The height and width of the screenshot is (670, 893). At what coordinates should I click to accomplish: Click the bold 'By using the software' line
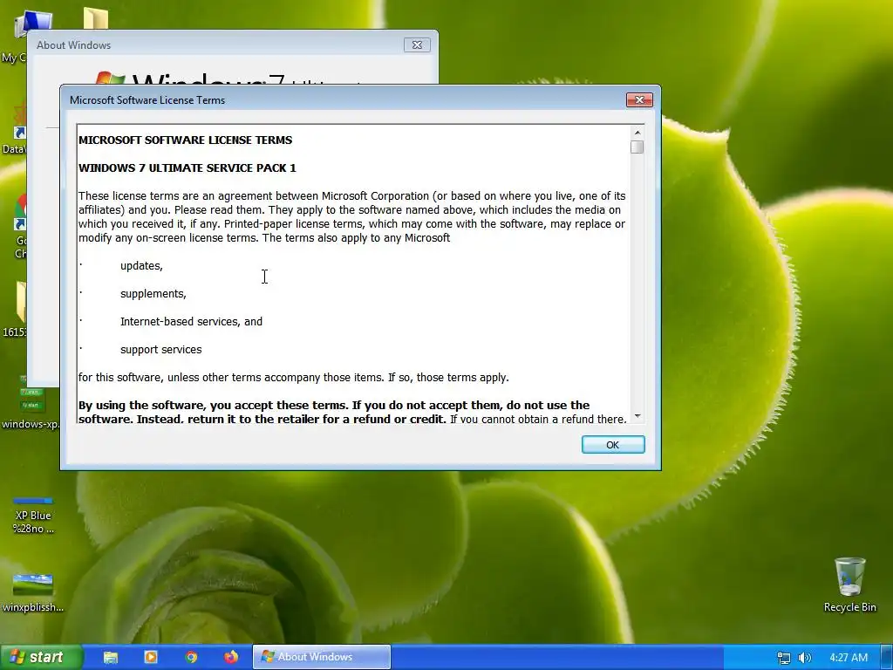tap(334, 405)
